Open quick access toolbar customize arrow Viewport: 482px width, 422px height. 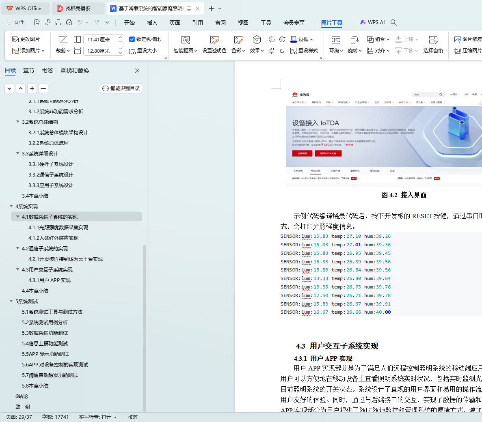[107, 22]
